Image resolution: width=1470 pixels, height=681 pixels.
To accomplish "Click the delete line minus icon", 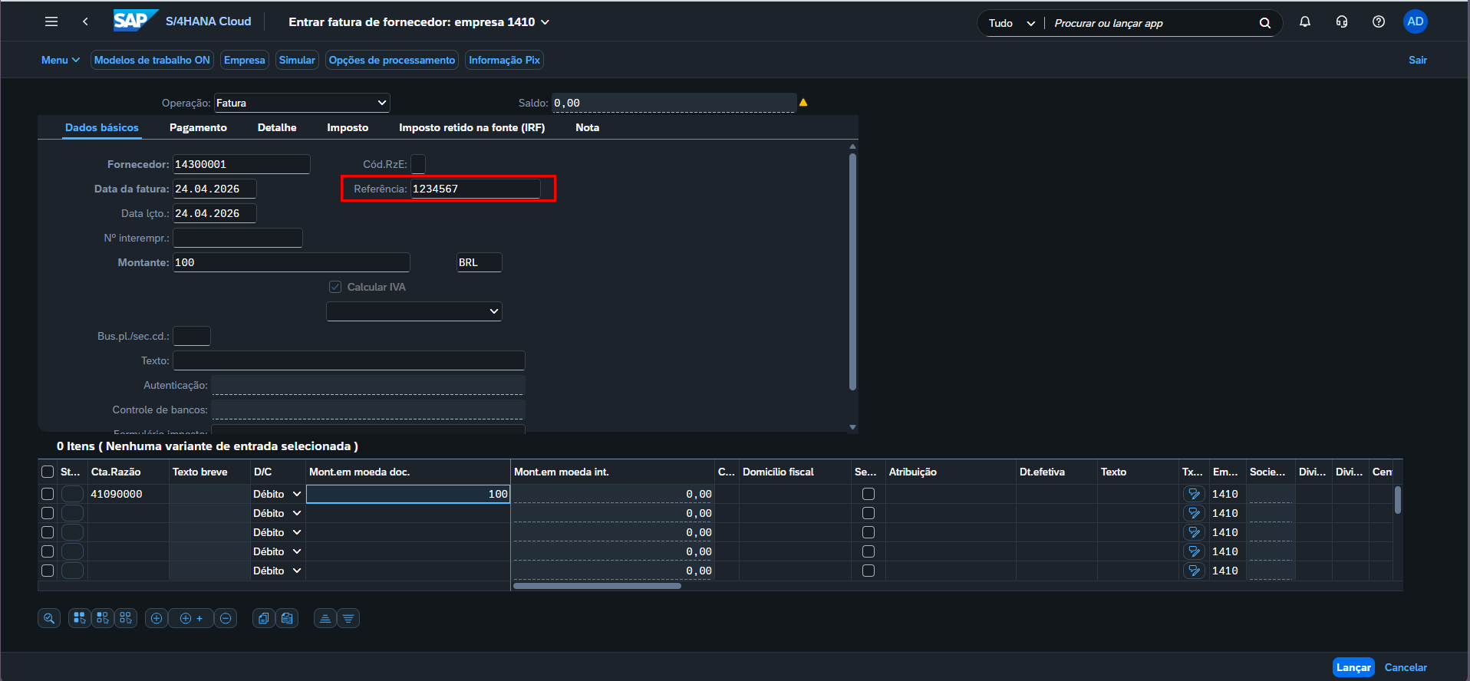I will pyautogui.click(x=226, y=618).
